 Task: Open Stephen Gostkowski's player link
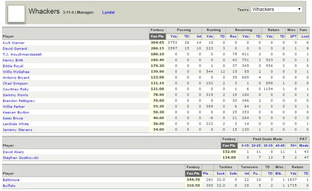pos(21,158)
